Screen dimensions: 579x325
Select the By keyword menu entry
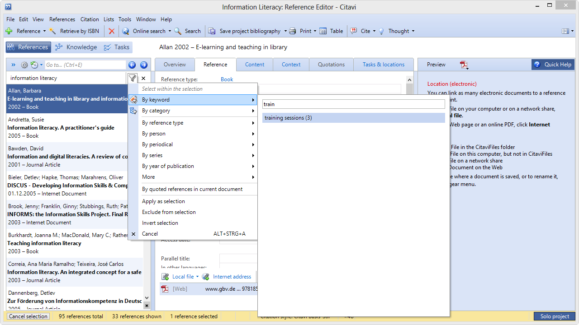(x=193, y=100)
